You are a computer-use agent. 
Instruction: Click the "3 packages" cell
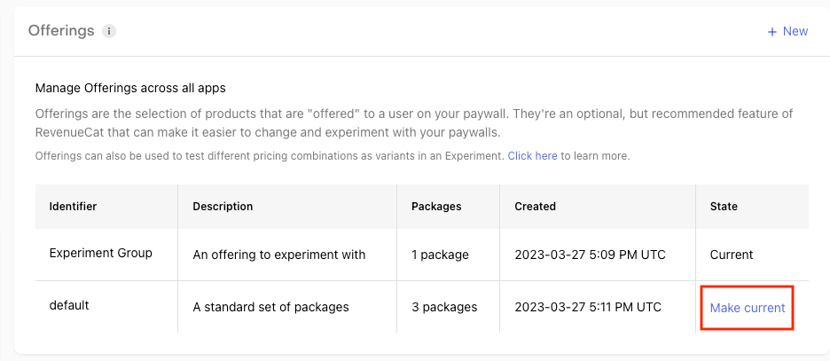pos(444,307)
